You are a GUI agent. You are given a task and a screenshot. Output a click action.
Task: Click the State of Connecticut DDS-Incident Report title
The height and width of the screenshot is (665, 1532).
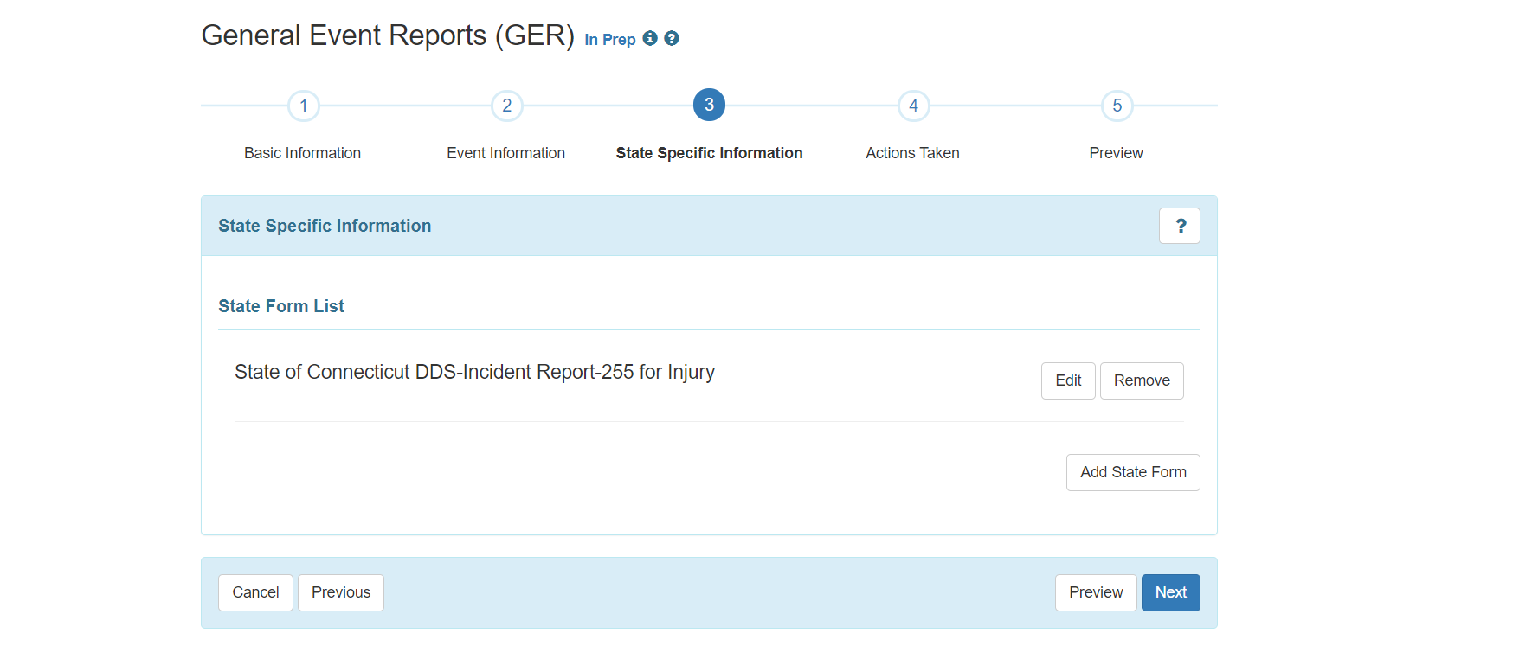click(x=474, y=372)
